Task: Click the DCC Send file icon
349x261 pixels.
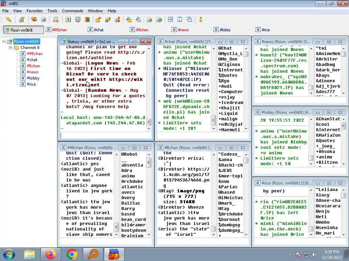Action: tap(98, 19)
